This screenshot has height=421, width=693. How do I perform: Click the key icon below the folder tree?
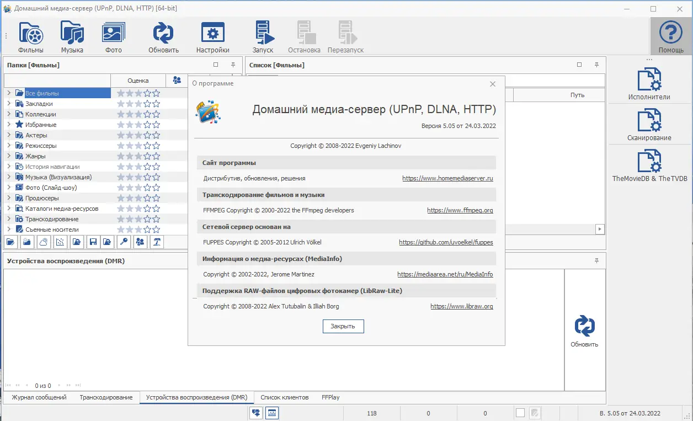tap(124, 241)
